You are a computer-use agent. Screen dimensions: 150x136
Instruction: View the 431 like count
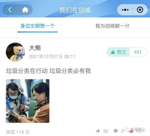coord(138,52)
